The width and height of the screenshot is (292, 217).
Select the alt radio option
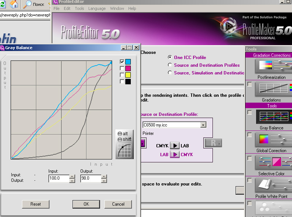point(120,134)
